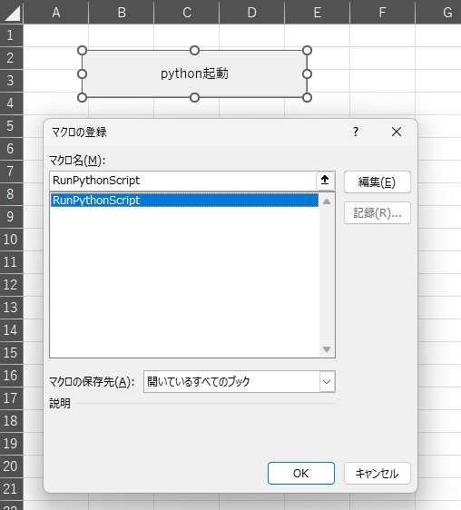Select row 6 header
461x510 pixels.
tap(12, 149)
